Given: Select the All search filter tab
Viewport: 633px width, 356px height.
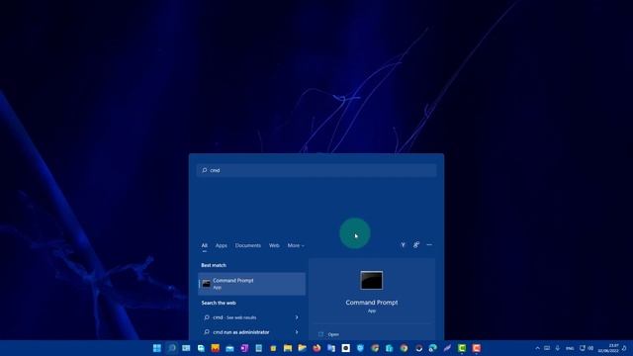Looking at the screenshot, I should coord(205,245).
